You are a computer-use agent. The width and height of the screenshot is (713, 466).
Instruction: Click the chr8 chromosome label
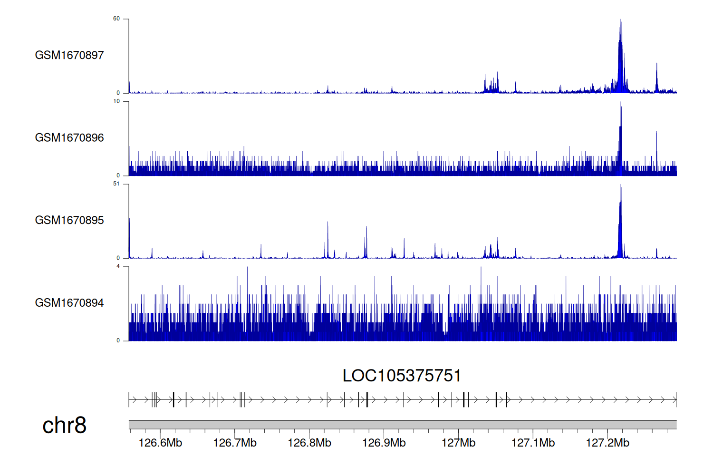tap(64, 425)
